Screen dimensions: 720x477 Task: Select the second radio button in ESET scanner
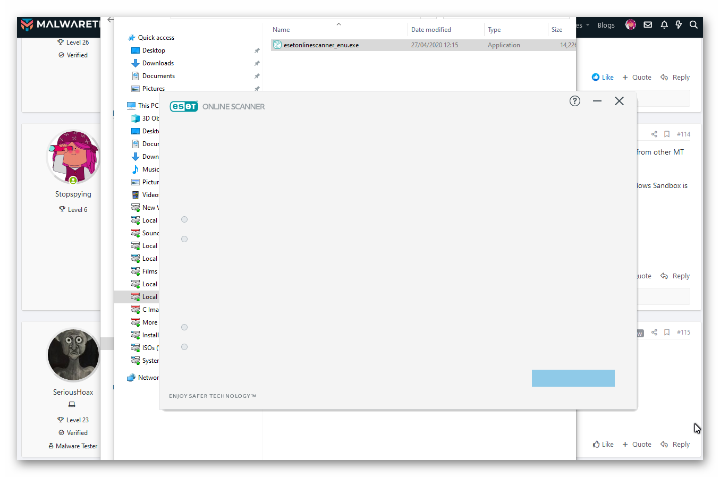pos(184,239)
